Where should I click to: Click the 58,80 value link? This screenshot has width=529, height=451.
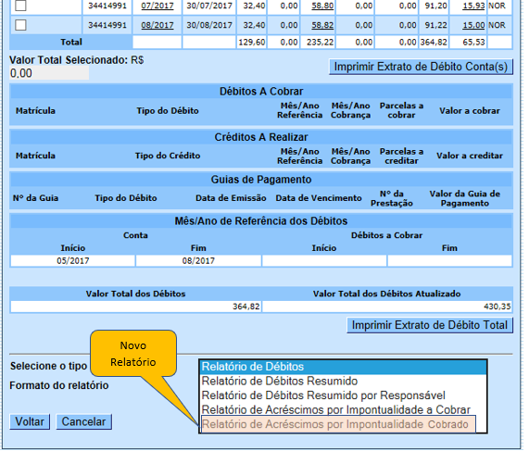(x=322, y=6)
